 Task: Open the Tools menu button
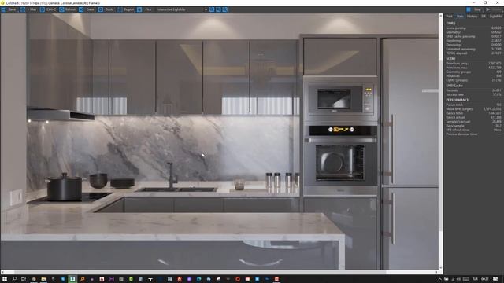[106, 9]
